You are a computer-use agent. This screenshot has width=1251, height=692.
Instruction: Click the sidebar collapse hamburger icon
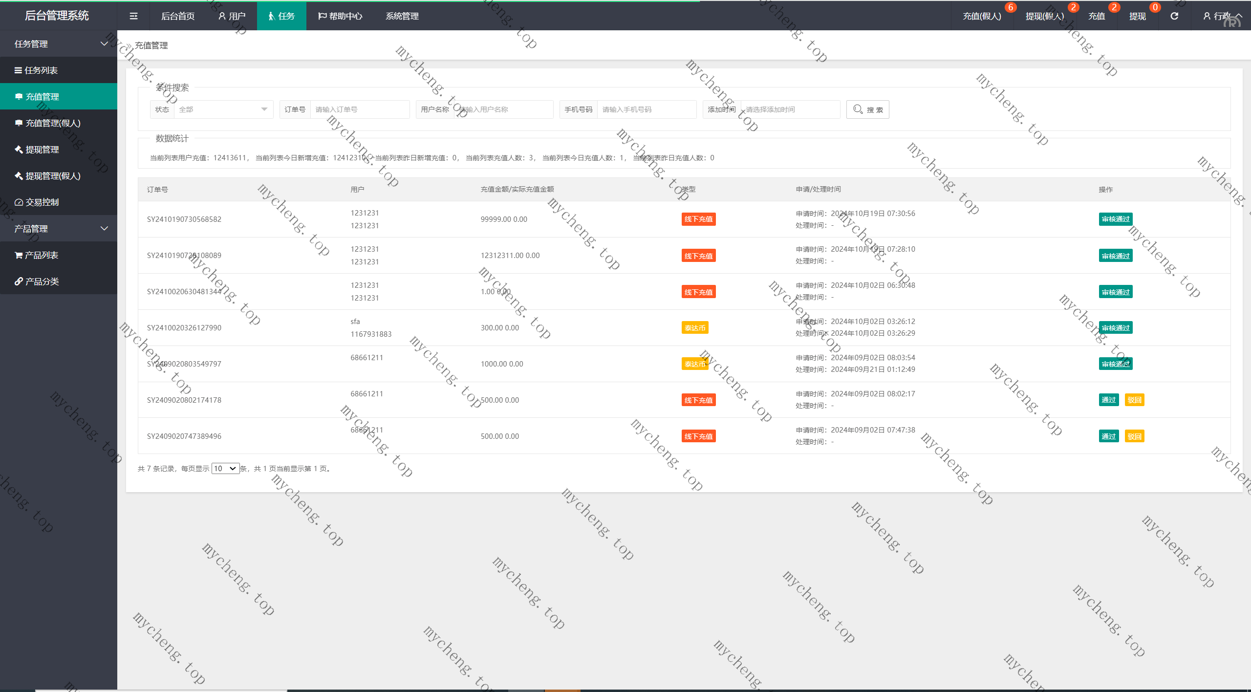click(133, 16)
